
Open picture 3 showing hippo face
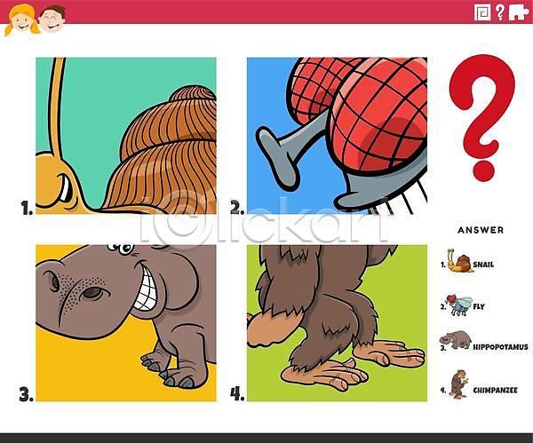click(x=126, y=323)
